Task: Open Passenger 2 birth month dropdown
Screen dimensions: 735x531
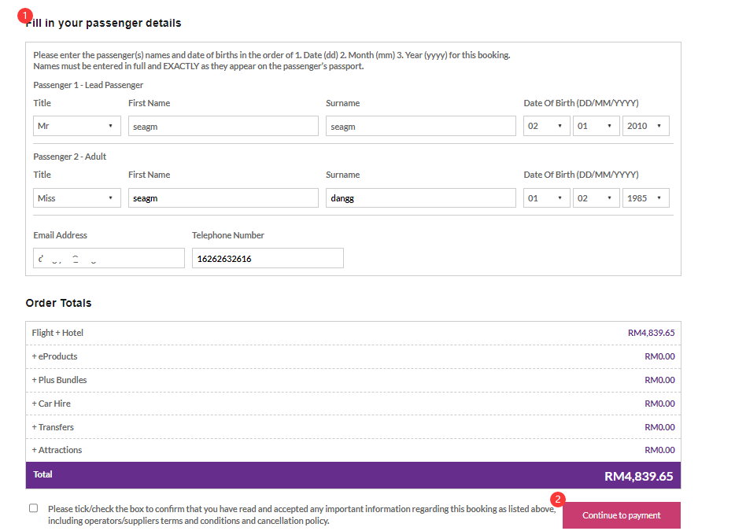Action: click(x=596, y=197)
